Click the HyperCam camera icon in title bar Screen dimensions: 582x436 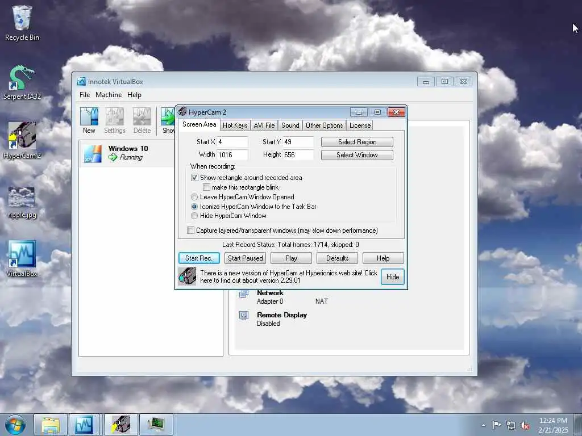tap(182, 112)
